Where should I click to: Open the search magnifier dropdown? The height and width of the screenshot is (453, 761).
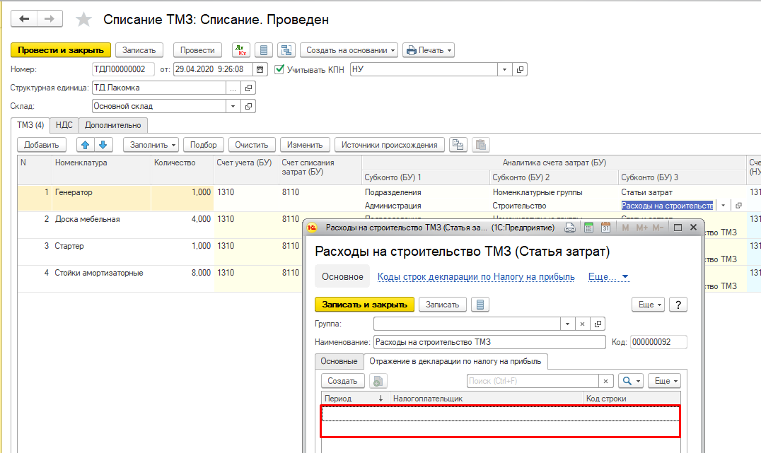(x=632, y=381)
